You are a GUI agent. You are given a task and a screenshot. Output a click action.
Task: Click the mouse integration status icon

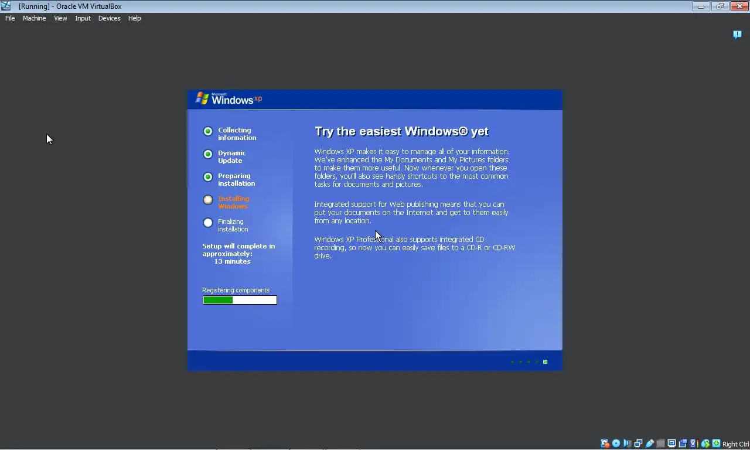click(x=705, y=444)
